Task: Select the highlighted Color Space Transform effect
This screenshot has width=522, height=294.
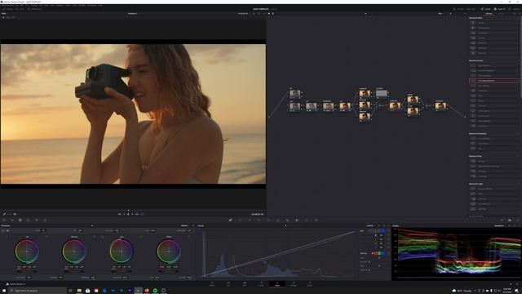Action: (493, 81)
